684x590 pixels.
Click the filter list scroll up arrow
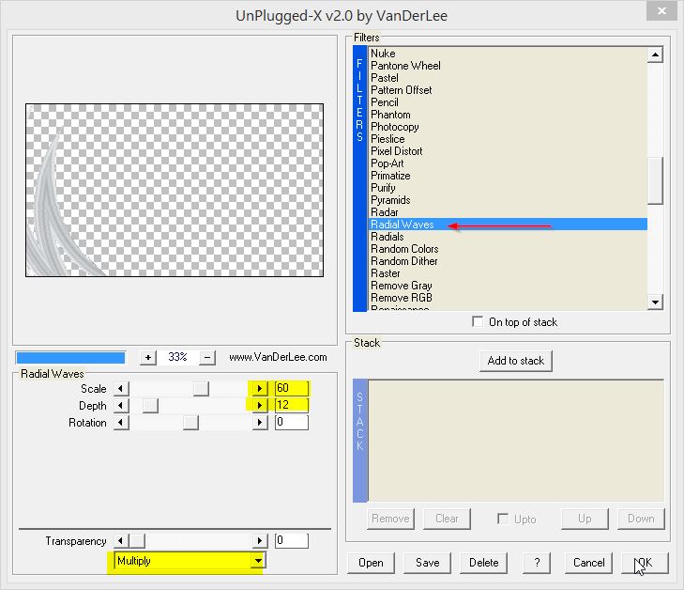655,55
